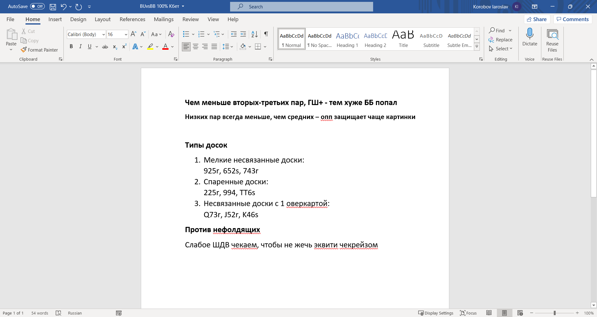The height and width of the screenshot is (317, 597).
Task: Click Replace in Editing group
Action: (x=500, y=40)
